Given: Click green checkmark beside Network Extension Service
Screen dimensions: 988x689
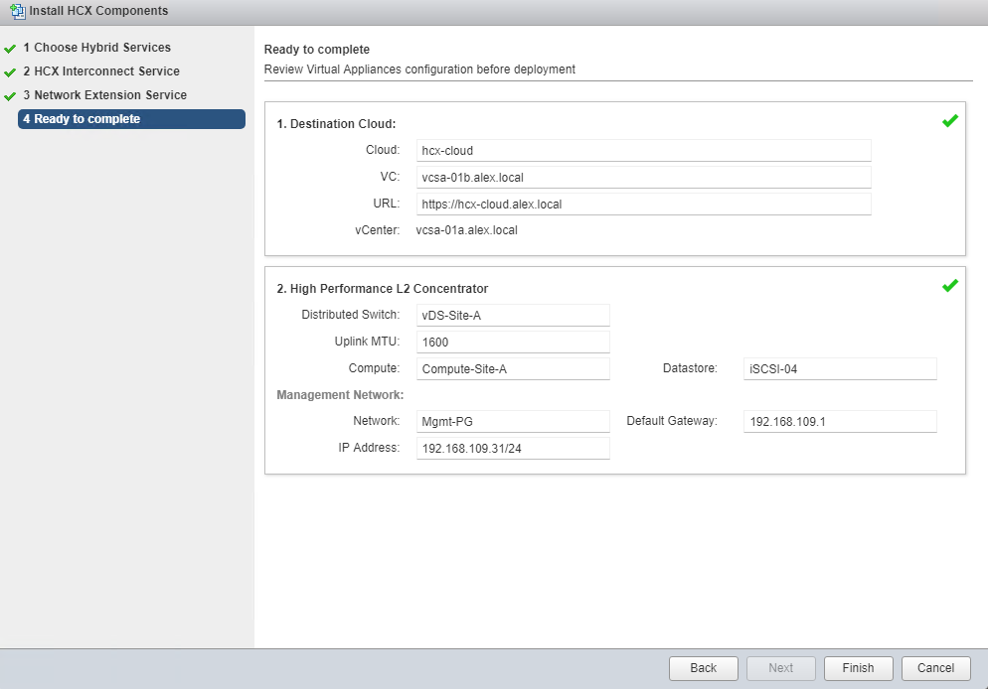Looking at the screenshot, I should (11, 95).
